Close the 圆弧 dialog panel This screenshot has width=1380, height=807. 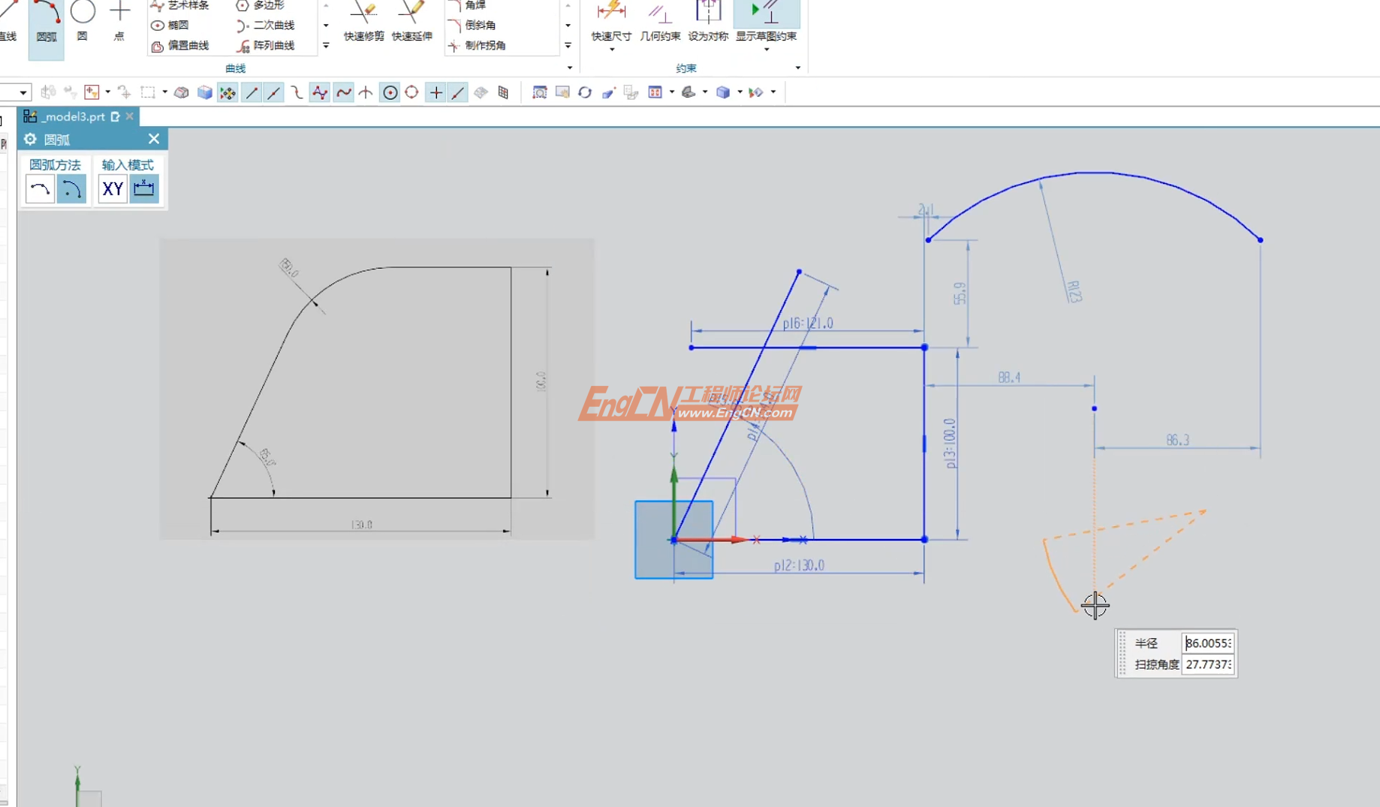[x=154, y=139]
